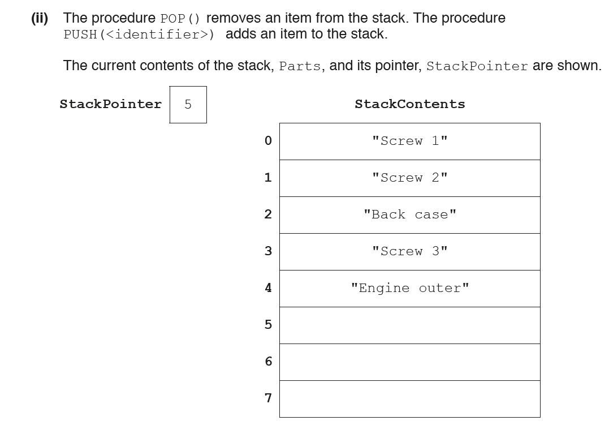This screenshot has width=609, height=425.
Task: Click the empty stack cell at index 7
Action: (x=409, y=399)
